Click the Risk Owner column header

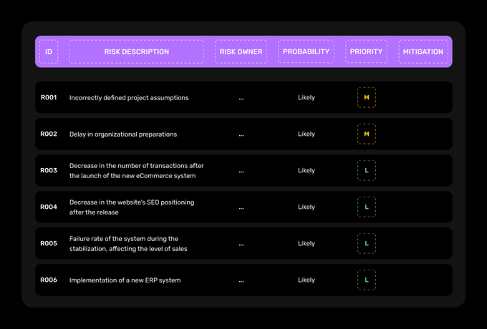point(241,51)
